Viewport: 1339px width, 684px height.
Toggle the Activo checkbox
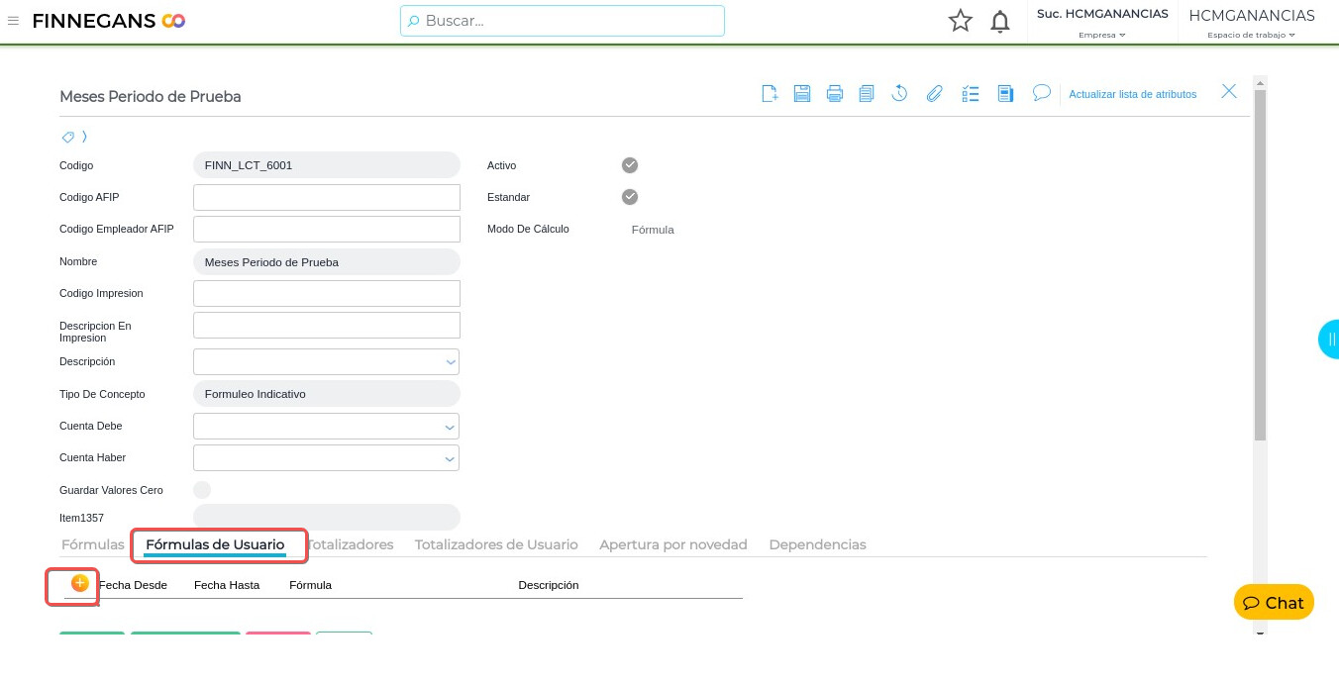click(x=630, y=165)
